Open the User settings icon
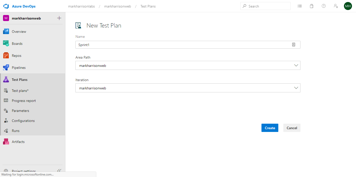The image size is (356, 177). pos(336,6)
